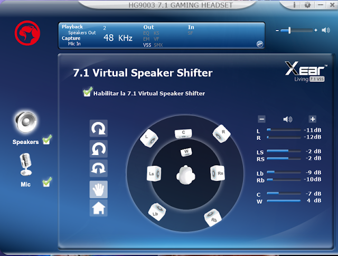The width and height of the screenshot is (338, 256).
Task: Reset speaker positions with home button
Action: [x=99, y=208]
